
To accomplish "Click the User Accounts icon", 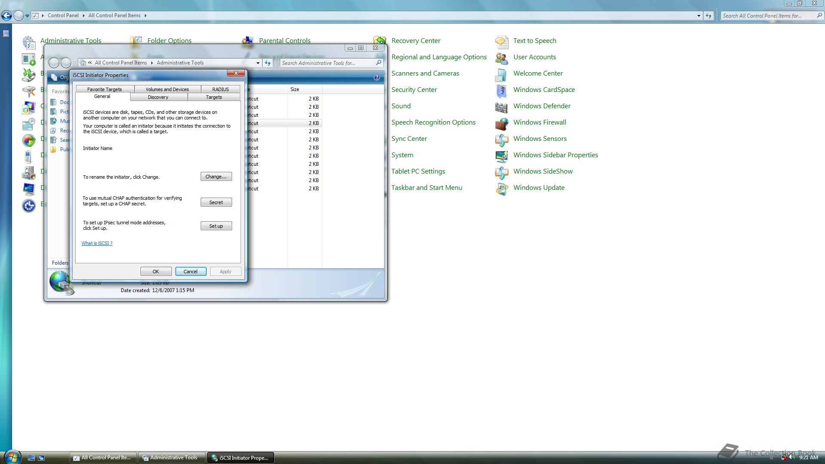I will (501, 58).
